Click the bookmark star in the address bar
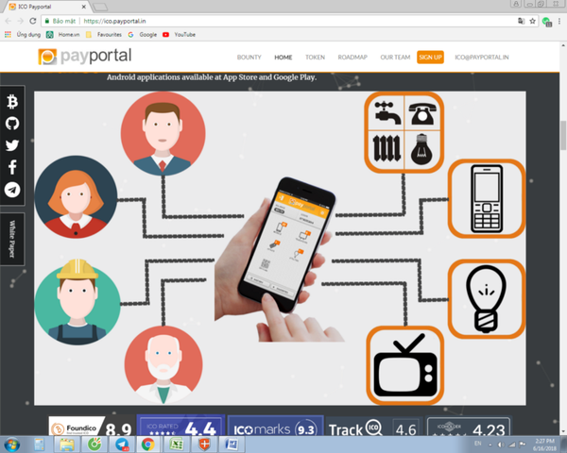Screen dimensions: 567x453 532,21
